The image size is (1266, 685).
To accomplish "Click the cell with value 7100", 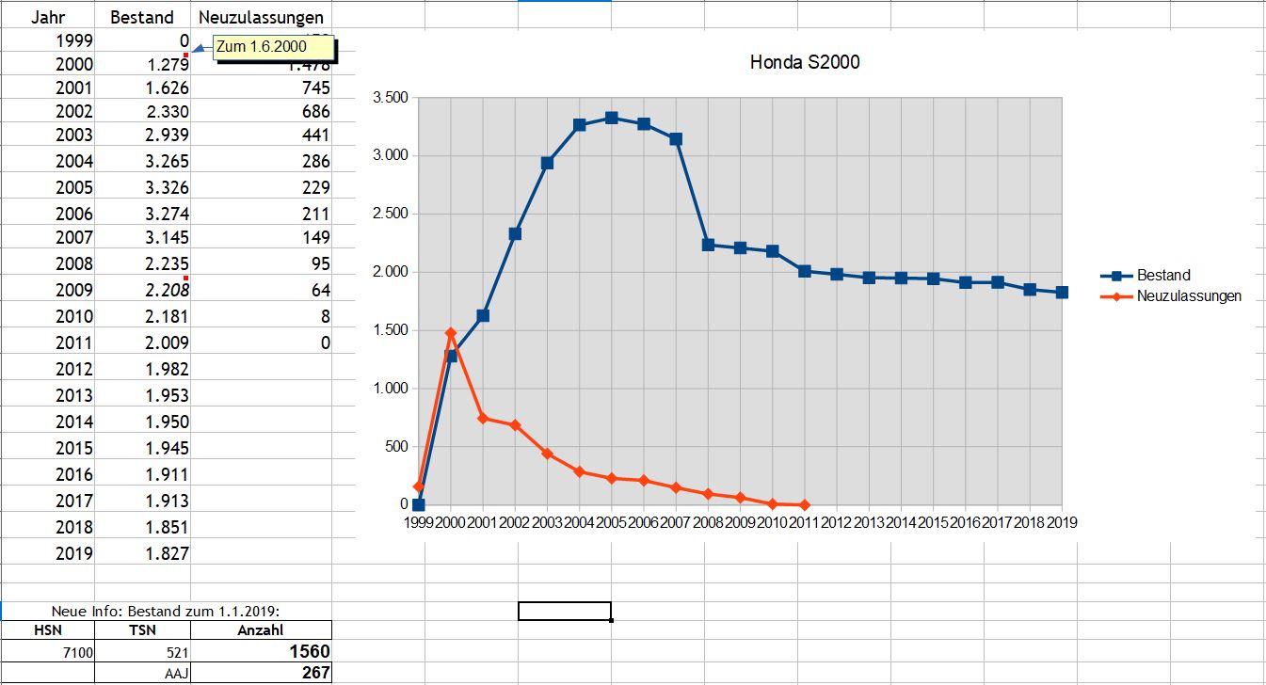I will tap(47, 651).
